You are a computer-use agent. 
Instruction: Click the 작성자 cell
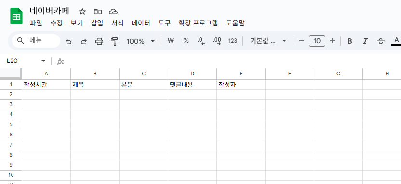[241, 85]
